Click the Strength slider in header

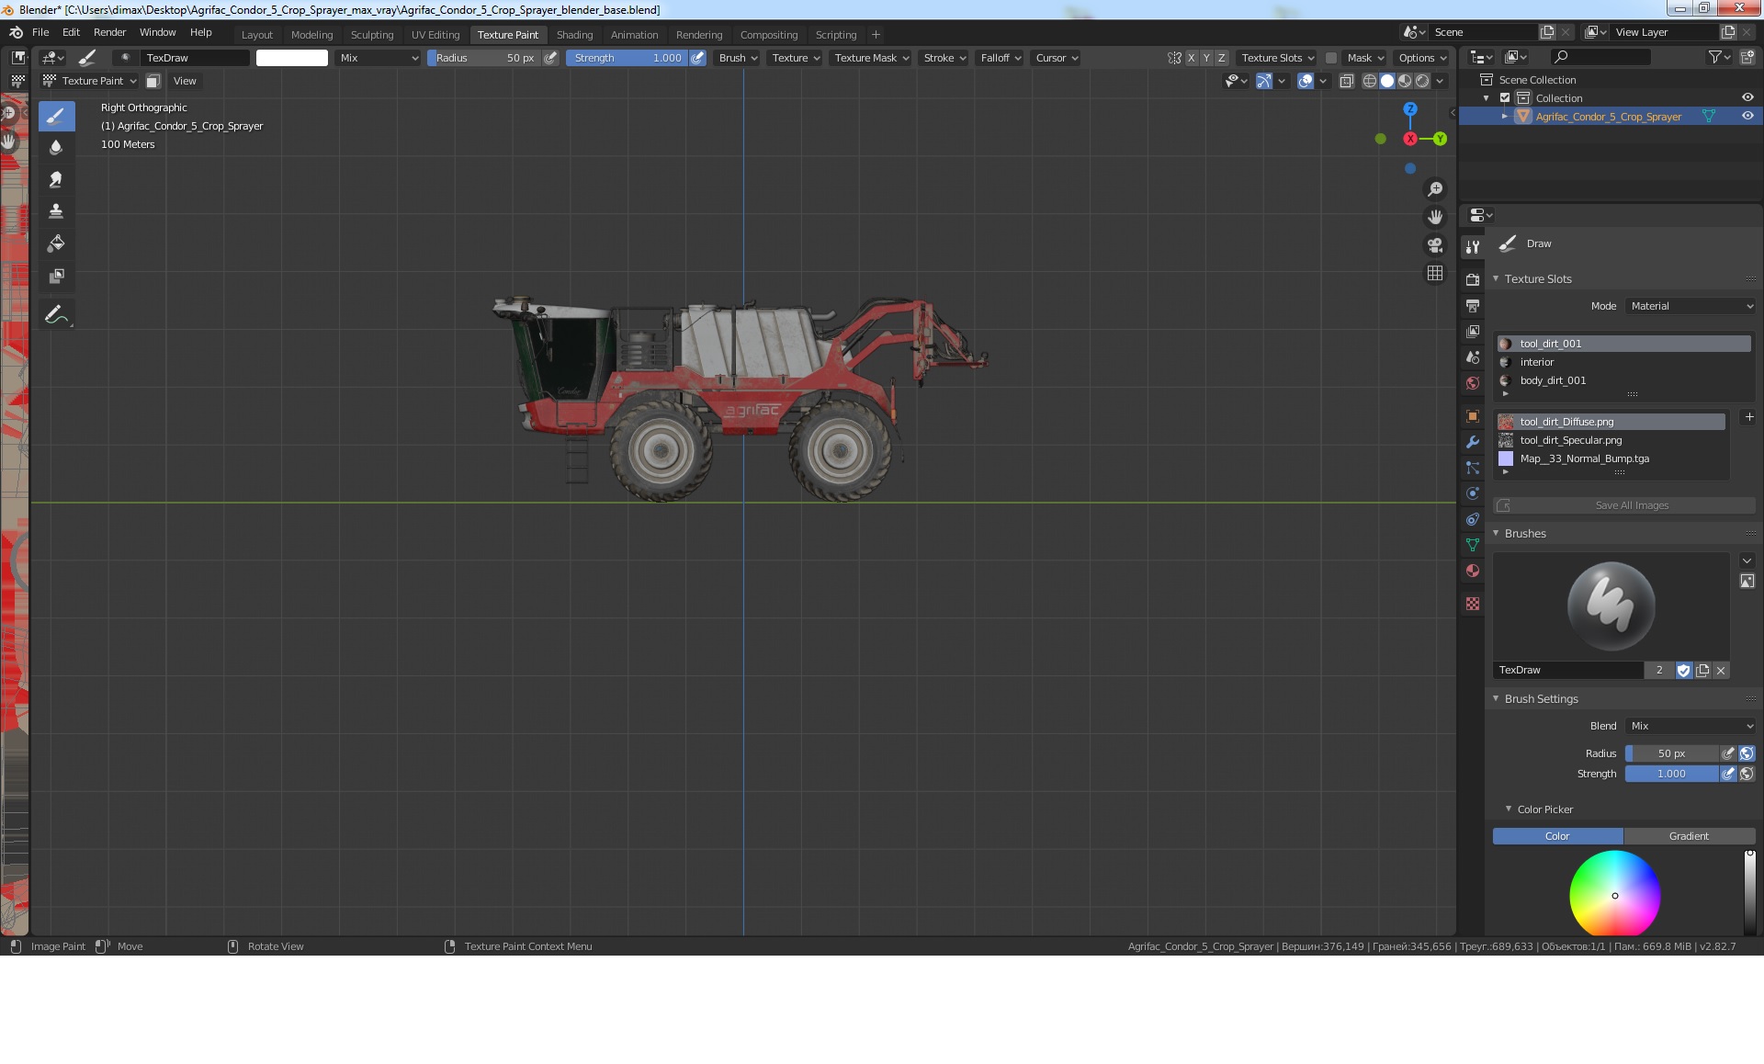click(x=627, y=58)
